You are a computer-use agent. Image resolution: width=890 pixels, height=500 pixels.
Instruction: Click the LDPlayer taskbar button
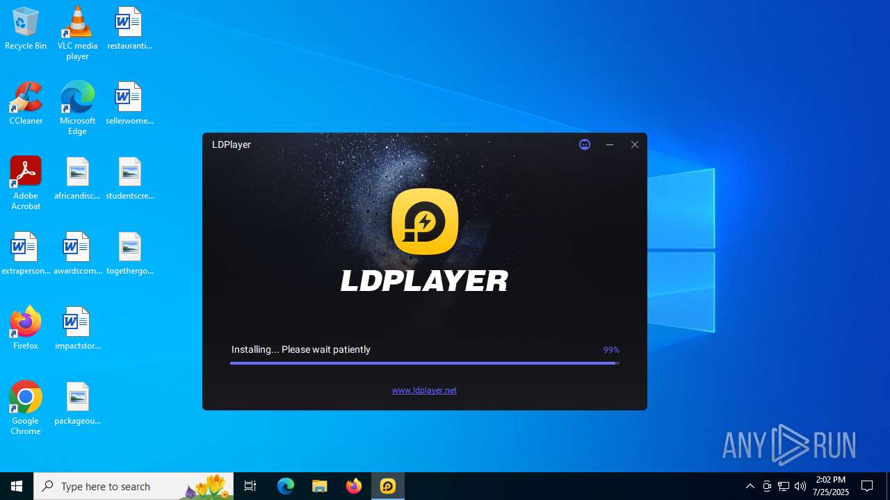388,486
